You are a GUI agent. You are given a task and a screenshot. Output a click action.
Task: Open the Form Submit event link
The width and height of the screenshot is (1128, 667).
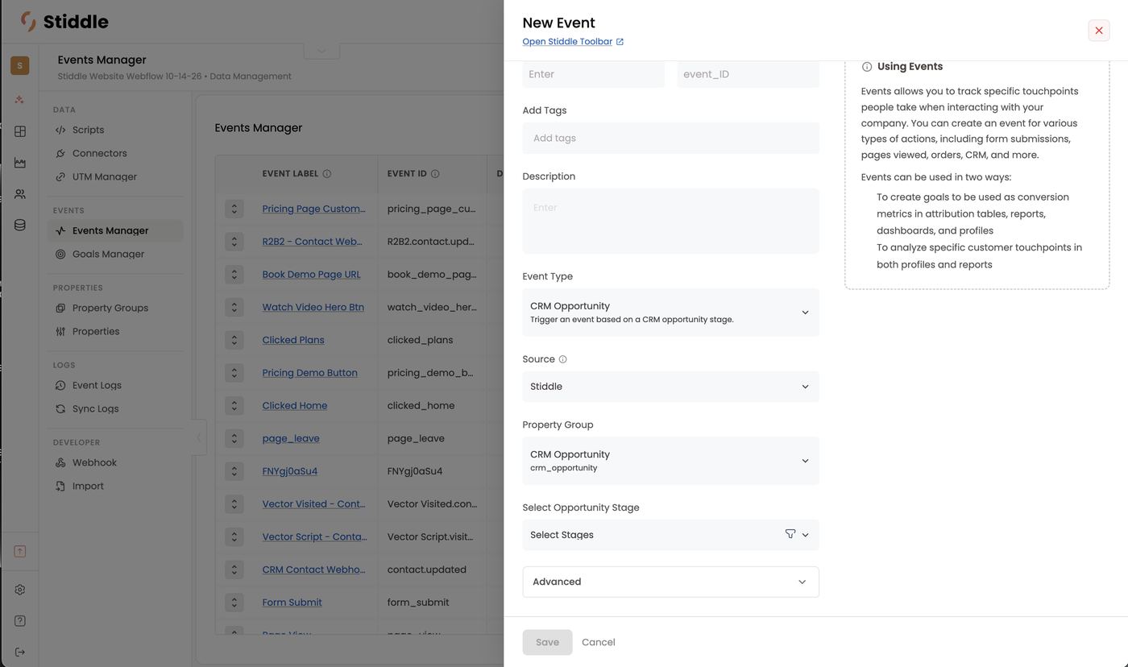tap(292, 603)
